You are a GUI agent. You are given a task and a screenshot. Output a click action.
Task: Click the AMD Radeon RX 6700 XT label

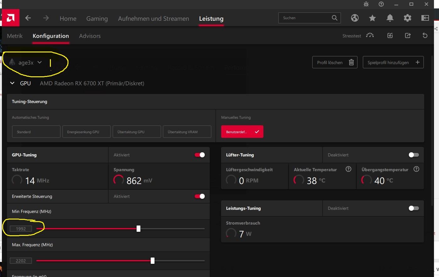92,83
